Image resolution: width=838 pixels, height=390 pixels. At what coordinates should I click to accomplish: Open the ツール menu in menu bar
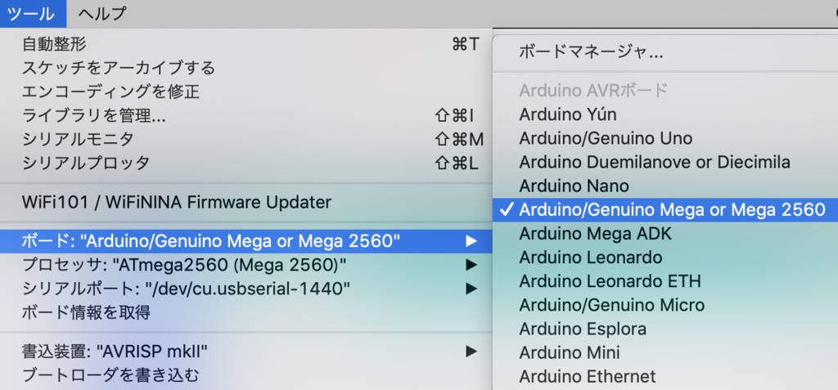(31, 13)
